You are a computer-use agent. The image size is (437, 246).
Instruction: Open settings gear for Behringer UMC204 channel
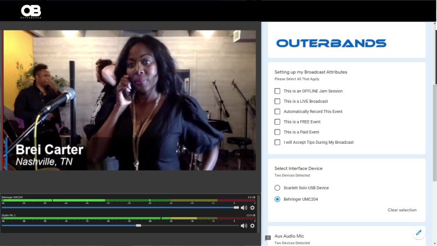click(252, 208)
